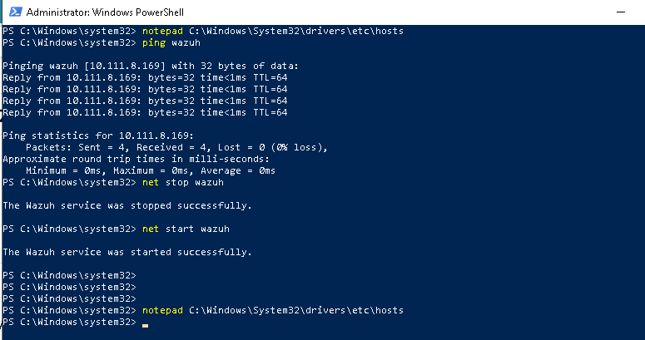
Task: Select the net start wazuh command
Action: coord(186,229)
